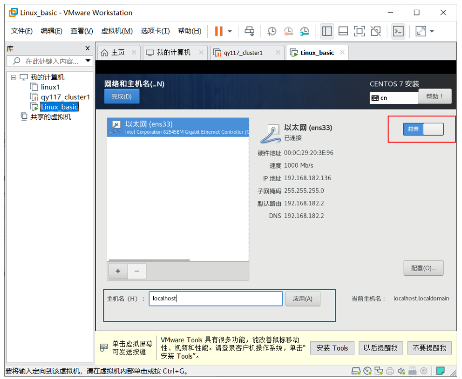The width and height of the screenshot is (462, 379).
Task: Open the snapshot manager icon
Action: tap(304, 31)
